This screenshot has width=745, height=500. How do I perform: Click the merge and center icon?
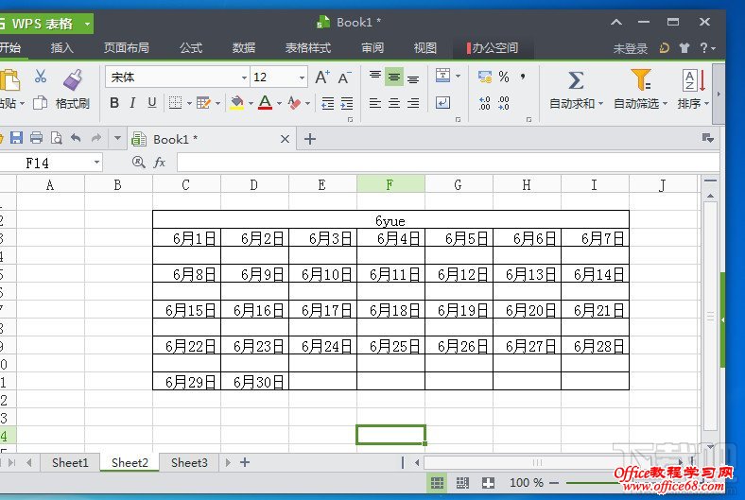(442, 76)
